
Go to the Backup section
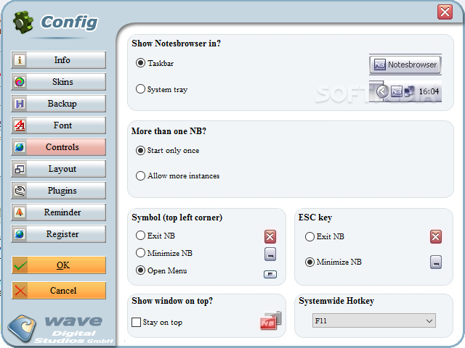pyautogui.click(x=58, y=104)
